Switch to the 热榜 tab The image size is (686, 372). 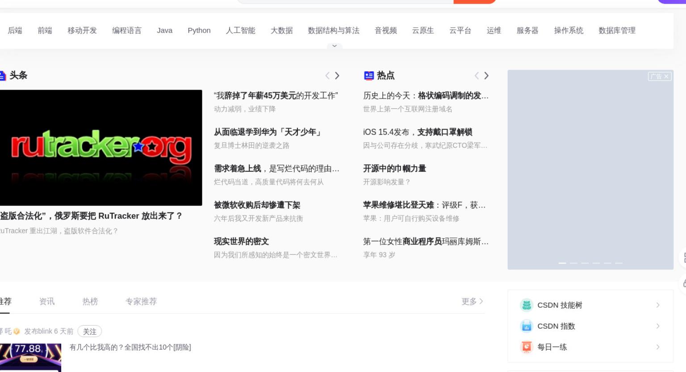(90, 302)
